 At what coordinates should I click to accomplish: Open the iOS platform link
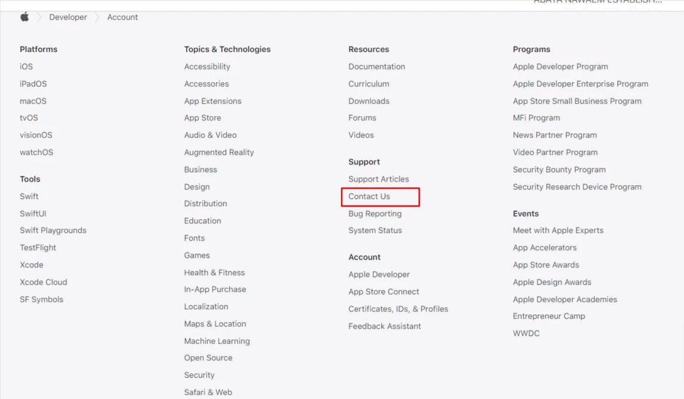pyautogui.click(x=26, y=67)
